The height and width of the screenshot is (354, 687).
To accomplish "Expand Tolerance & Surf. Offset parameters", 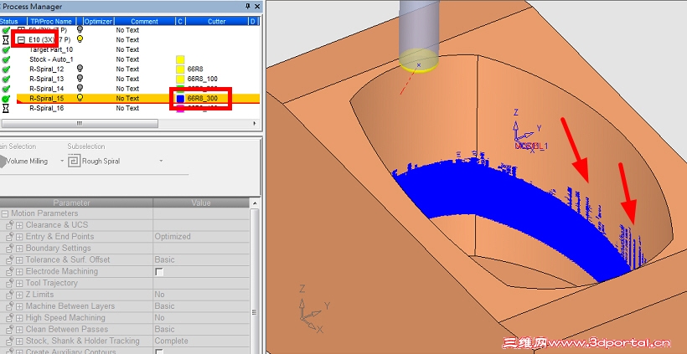I will (19, 260).
